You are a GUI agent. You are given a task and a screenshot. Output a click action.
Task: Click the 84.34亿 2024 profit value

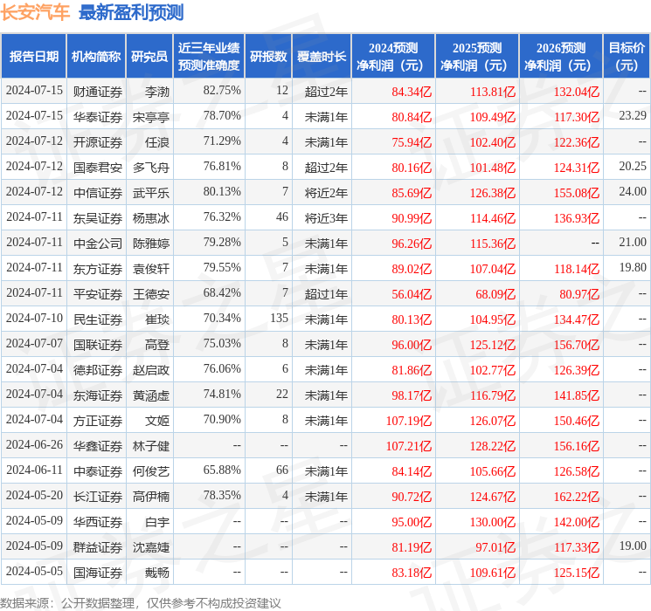pyautogui.click(x=412, y=92)
